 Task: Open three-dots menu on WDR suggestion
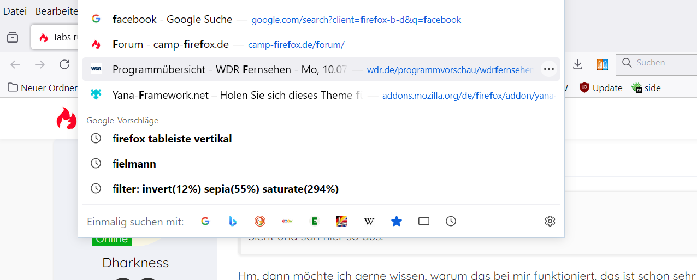(549, 69)
